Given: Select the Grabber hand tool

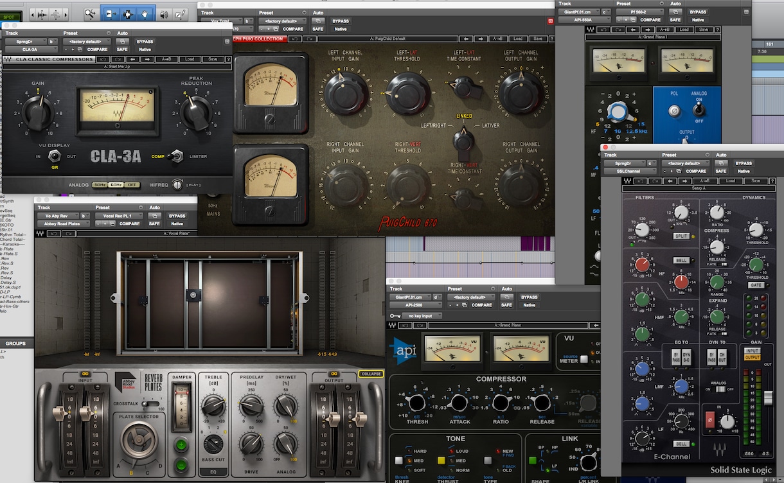Looking at the screenshot, I should point(146,13).
